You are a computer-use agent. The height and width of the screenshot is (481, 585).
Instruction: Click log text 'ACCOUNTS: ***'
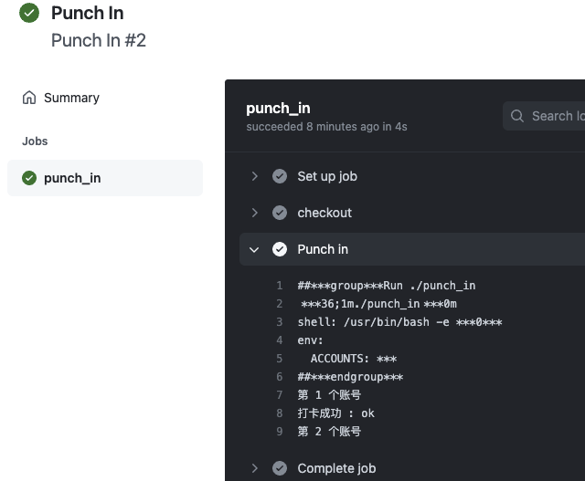354,359
